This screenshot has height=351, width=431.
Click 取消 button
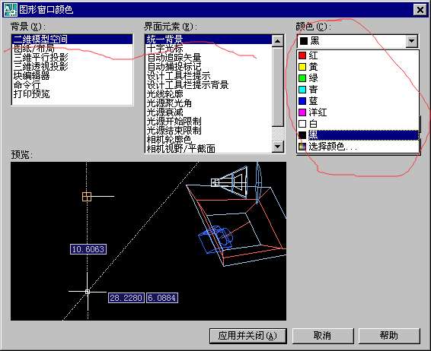point(323,336)
